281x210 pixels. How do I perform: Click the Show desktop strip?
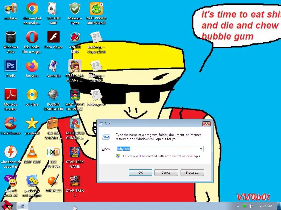(x=279, y=206)
